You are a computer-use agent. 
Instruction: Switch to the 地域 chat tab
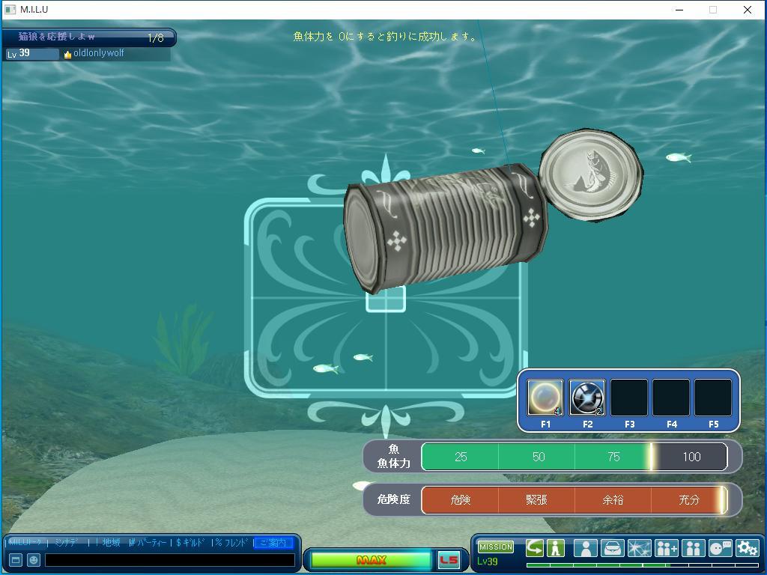pos(112,543)
